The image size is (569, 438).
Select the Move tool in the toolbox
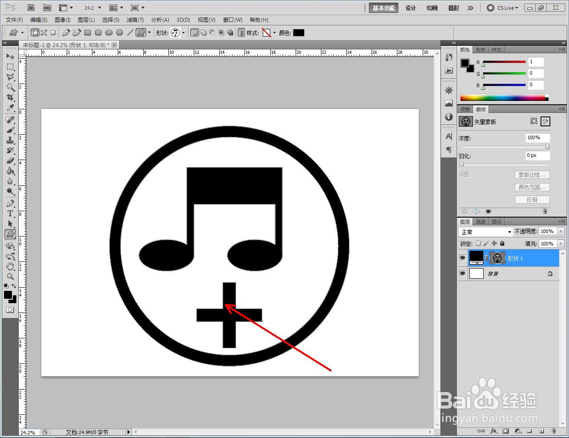10,56
